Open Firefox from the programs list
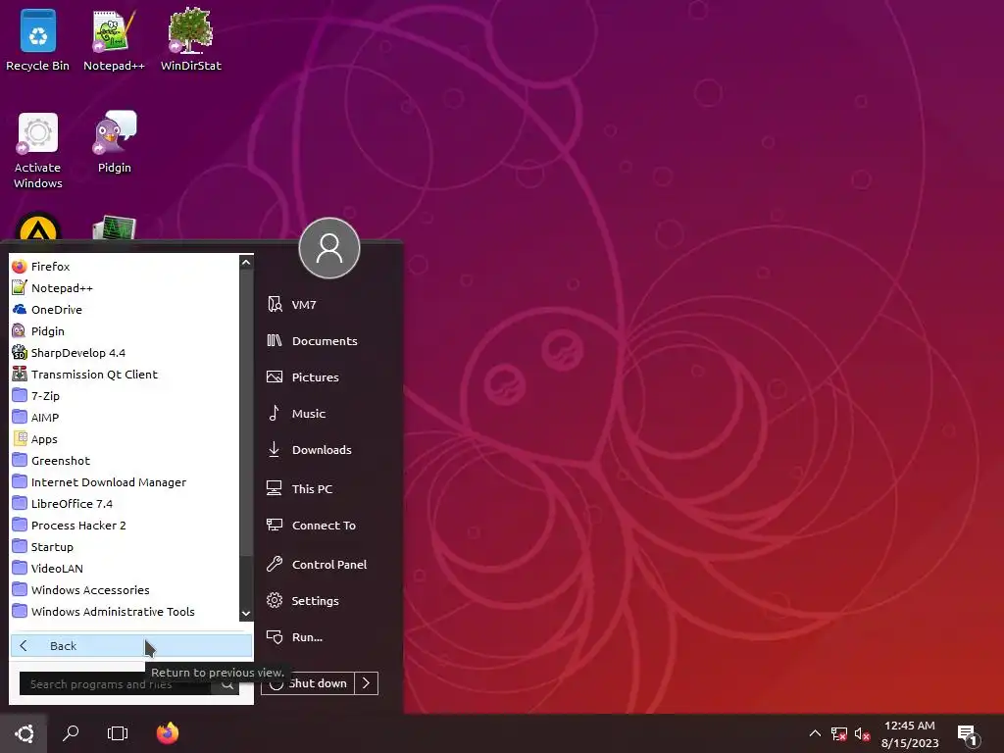The image size is (1004, 753). 125,267
